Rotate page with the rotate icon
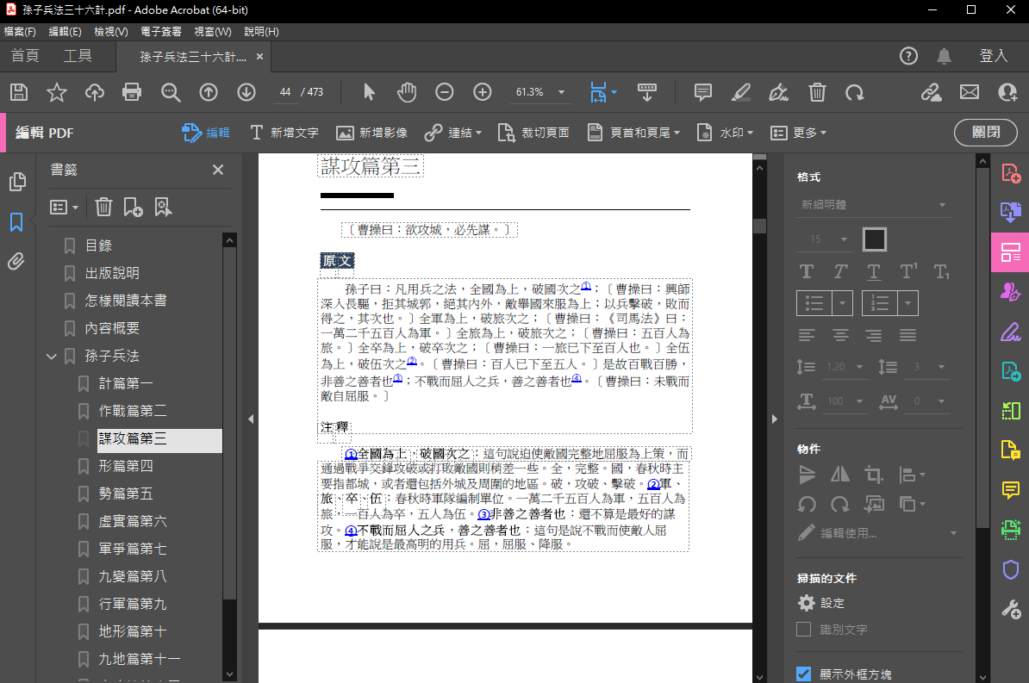The width and height of the screenshot is (1029, 683). [x=854, y=92]
